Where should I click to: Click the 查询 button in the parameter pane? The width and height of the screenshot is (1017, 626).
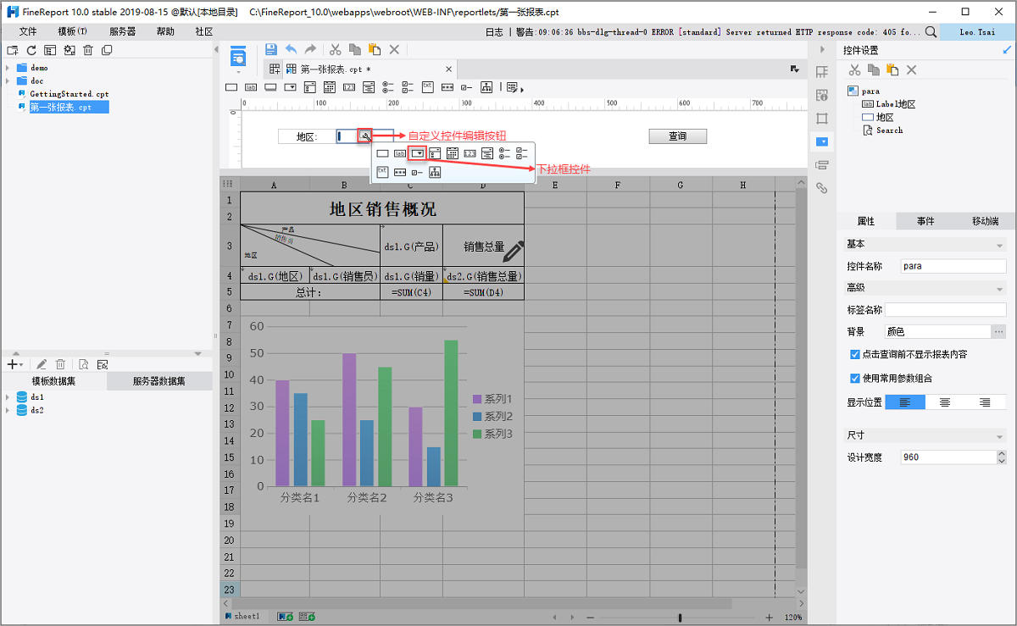coord(677,136)
